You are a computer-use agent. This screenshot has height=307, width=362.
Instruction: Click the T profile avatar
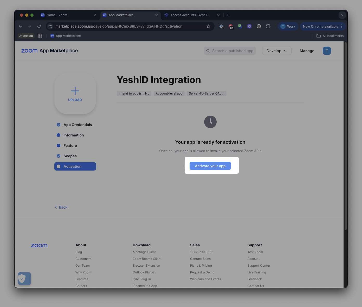[327, 51]
